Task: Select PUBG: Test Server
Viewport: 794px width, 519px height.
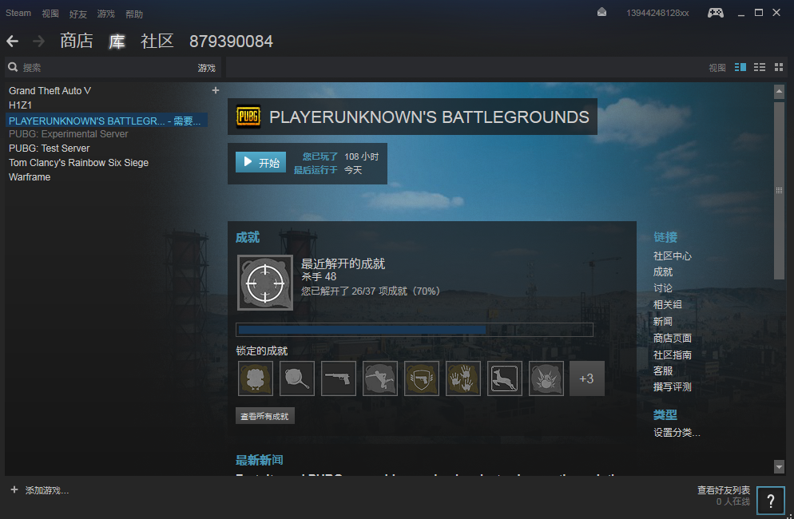Action: [x=49, y=148]
